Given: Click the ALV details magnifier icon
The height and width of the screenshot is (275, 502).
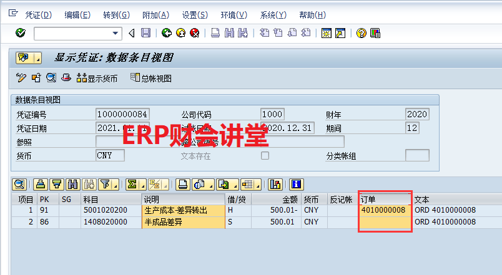Looking at the screenshot, I should 19,184.
